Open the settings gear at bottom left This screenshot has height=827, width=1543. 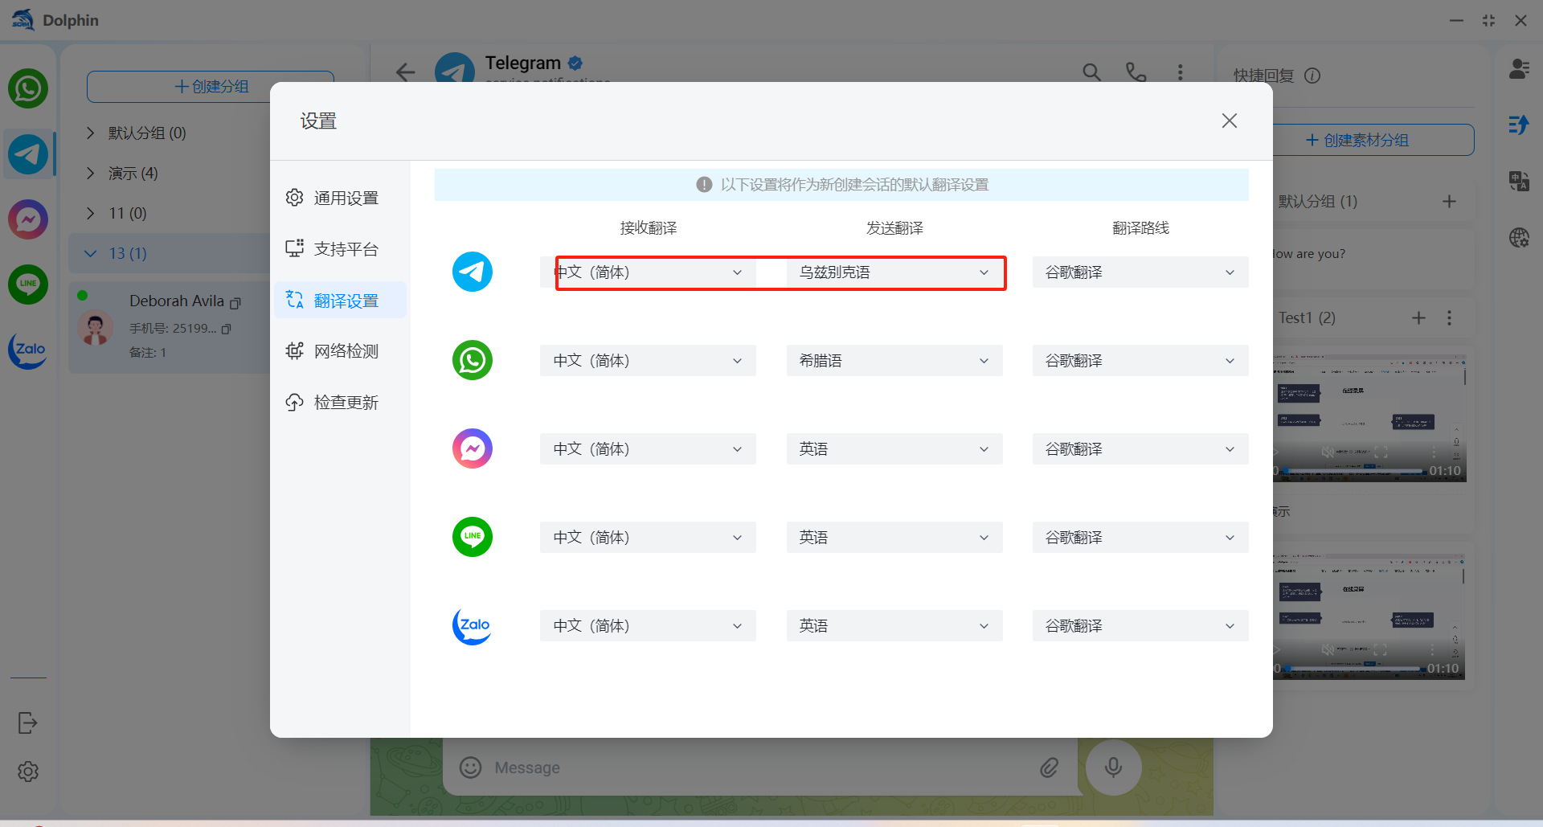click(28, 772)
